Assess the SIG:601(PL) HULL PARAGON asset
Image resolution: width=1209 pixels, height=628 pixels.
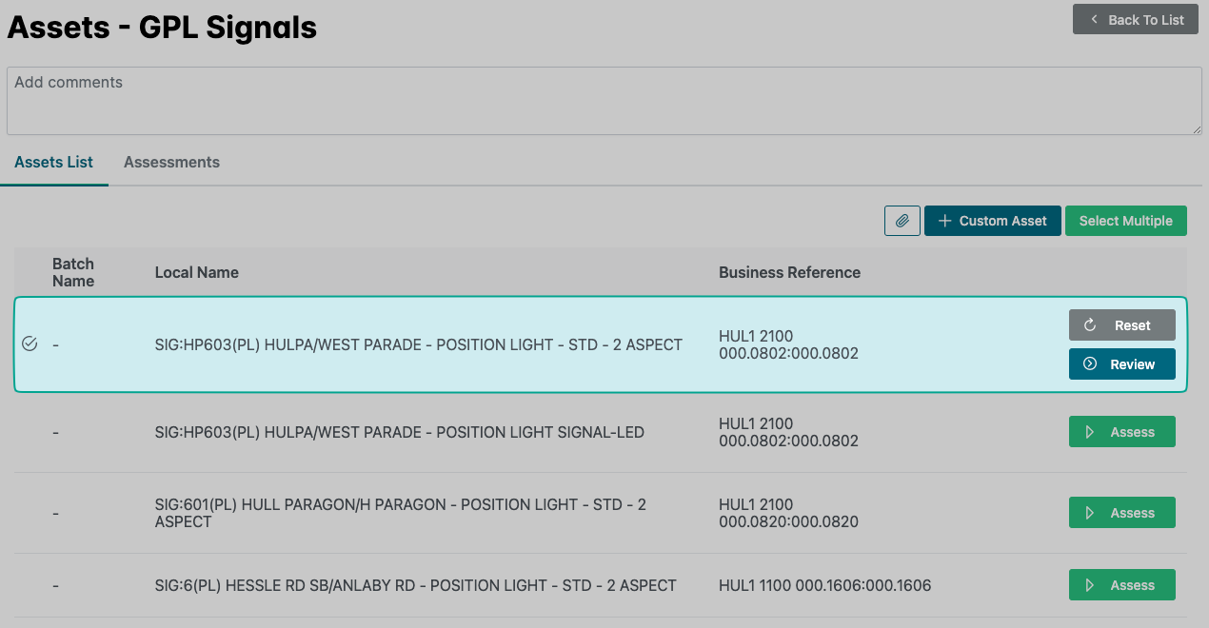(1121, 513)
